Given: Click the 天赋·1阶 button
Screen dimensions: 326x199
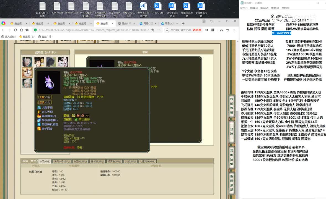Looking at the screenshot, I should 45,97.
